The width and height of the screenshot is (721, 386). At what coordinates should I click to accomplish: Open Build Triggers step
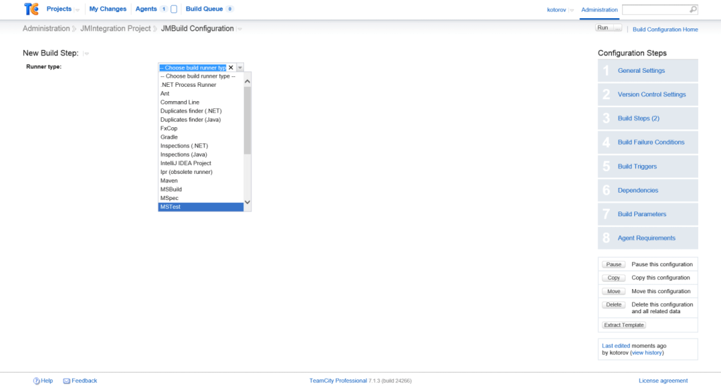648,166
